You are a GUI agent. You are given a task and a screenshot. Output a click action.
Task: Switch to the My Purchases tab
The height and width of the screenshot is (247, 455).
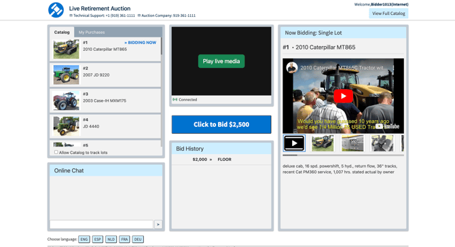click(x=92, y=32)
